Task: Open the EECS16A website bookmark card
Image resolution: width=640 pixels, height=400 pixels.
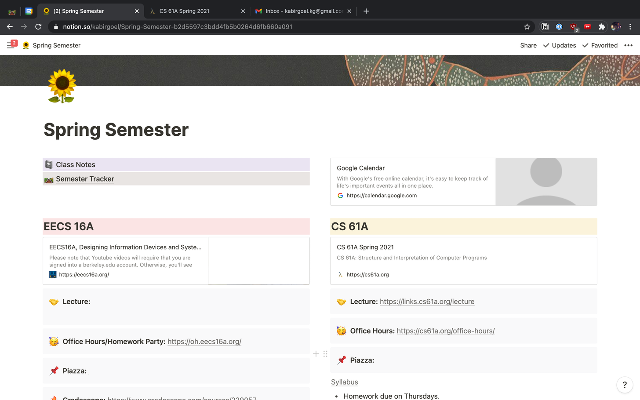Action: pyautogui.click(x=176, y=261)
